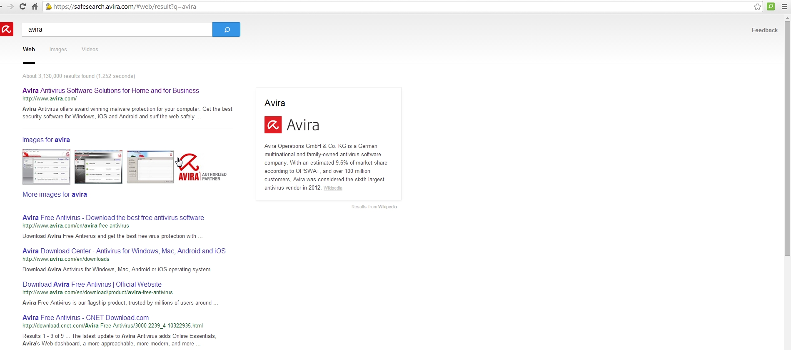Screen dimensions: 791x350
Task: Click the "More images for avira" link
Action: coord(55,195)
